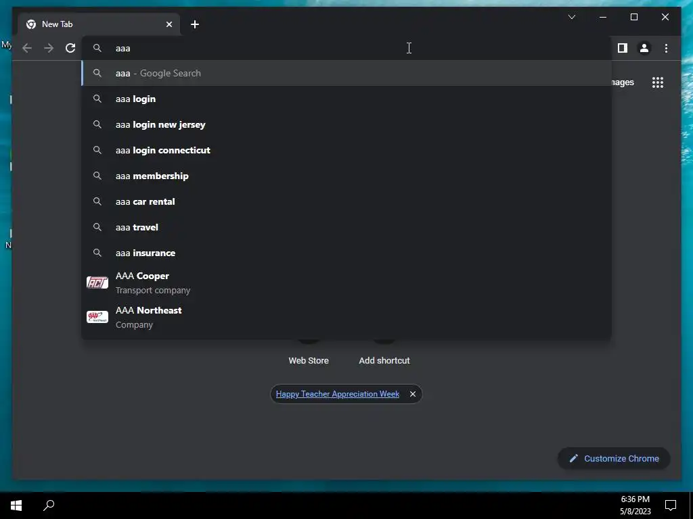693x519 pixels.
Task: Click the magnifier icon beside aaa travel
Action: (x=97, y=227)
